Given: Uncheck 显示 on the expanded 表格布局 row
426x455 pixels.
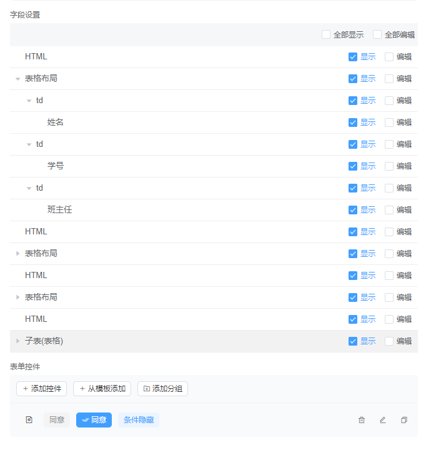Looking at the screenshot, I should point(353,79).
